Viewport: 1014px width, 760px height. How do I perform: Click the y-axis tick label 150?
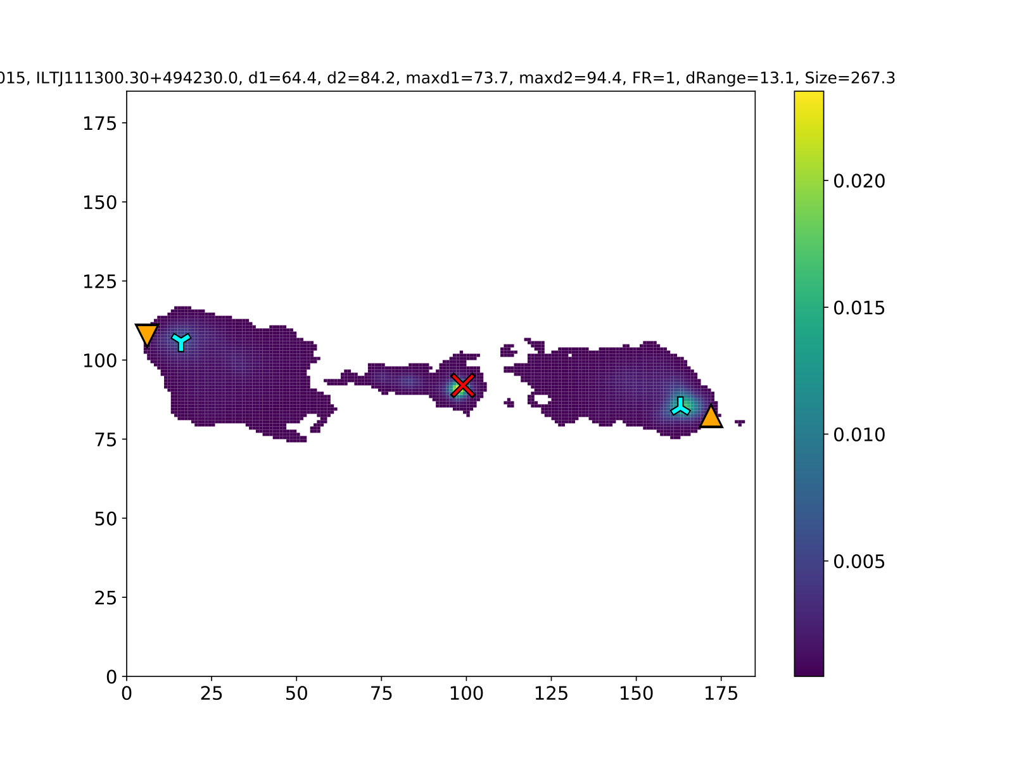(x=100, y=202)
